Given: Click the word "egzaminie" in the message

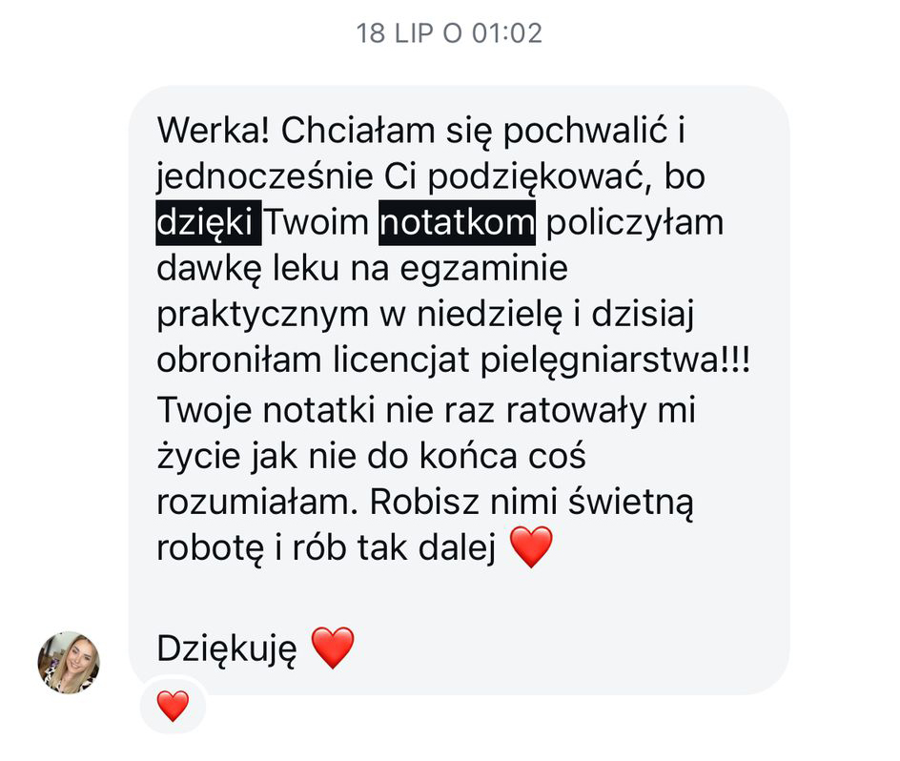Looking at the screenshot, I should pyautogui.click(x=483, y=269).
